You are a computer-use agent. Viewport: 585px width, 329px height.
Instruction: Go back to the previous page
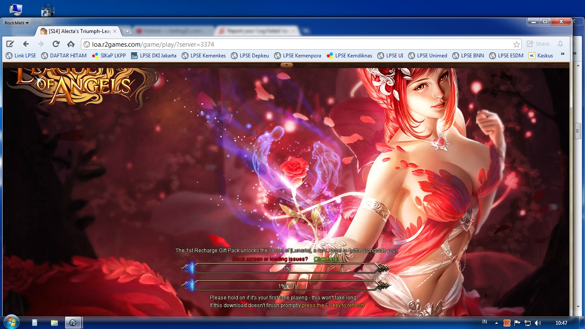click(x=26, y=44)
